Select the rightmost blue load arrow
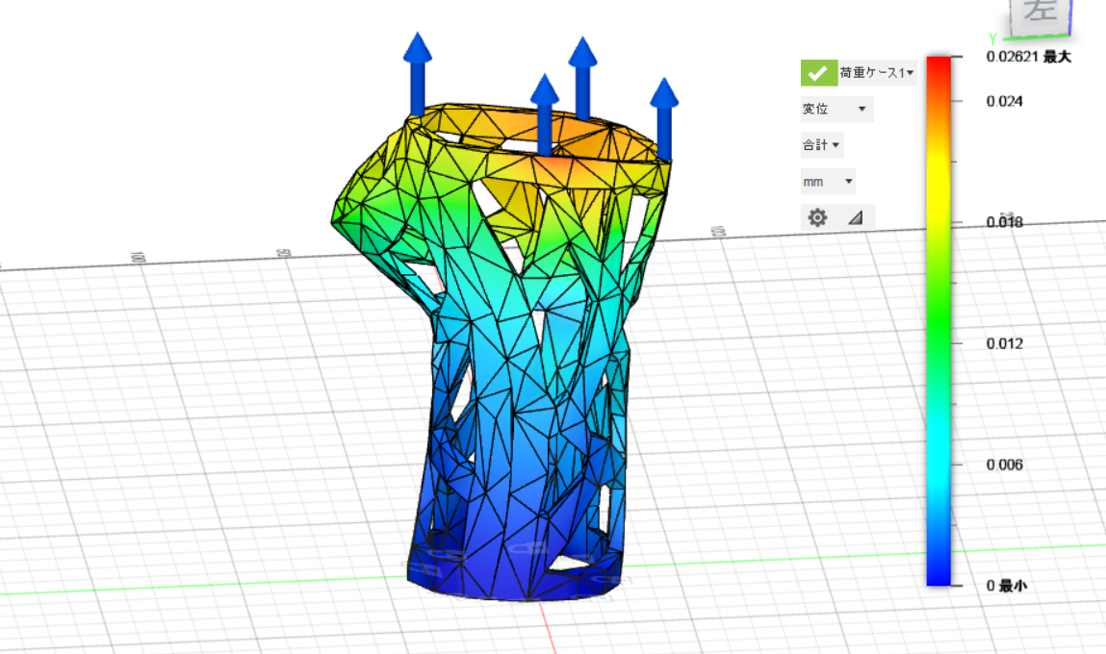 (664, 118)
